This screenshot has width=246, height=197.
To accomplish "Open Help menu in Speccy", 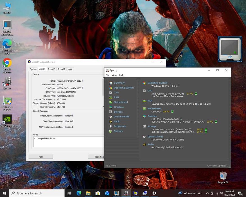I will pos(122,75).
